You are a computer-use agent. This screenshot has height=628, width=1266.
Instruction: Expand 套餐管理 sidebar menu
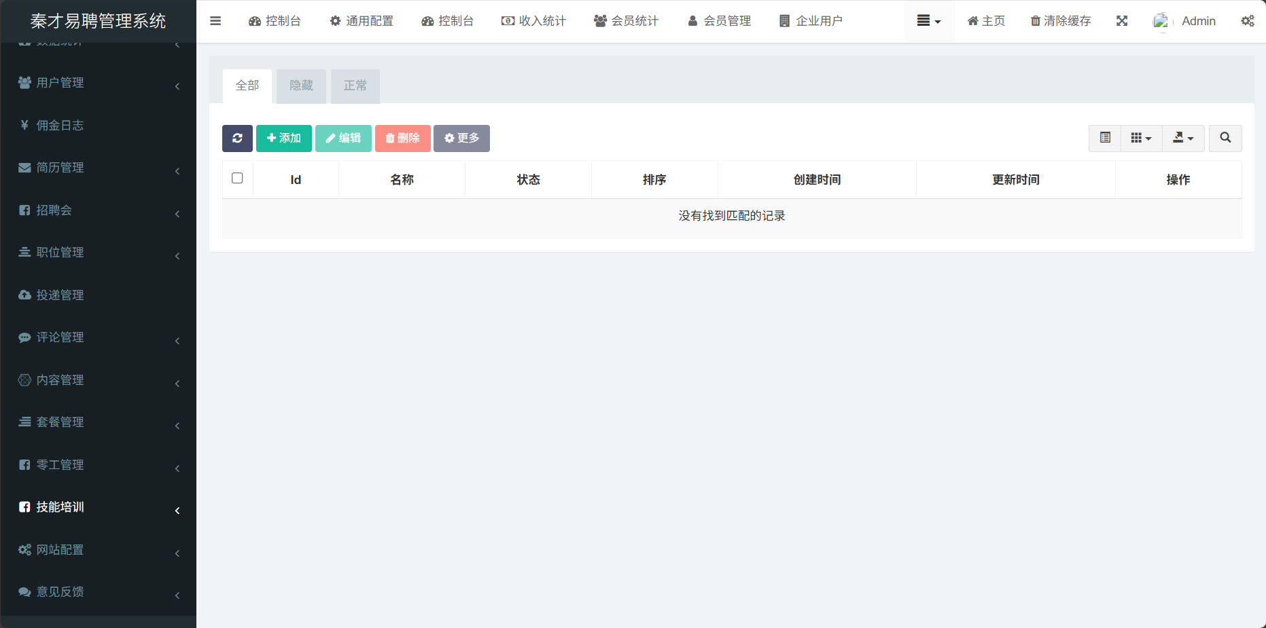(99, 422)
